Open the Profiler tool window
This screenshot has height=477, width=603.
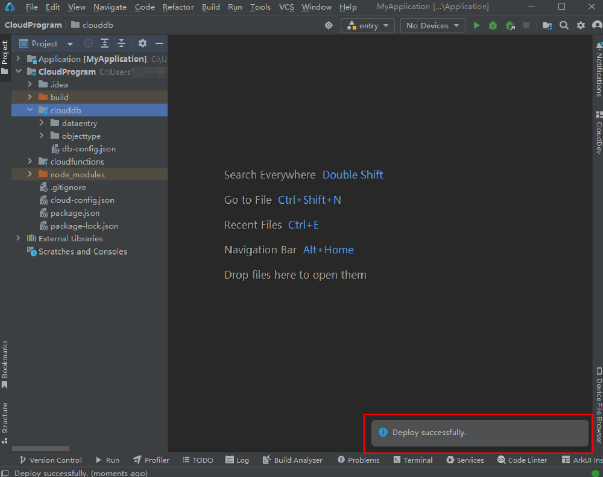tap(150, 460)
